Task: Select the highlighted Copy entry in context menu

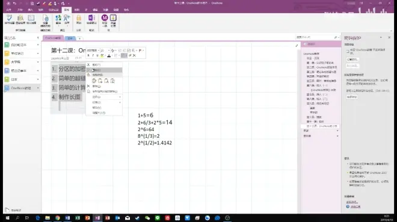Action: coord(104,70)
